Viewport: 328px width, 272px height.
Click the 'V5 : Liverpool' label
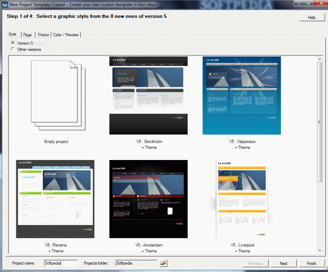(243, 245)
